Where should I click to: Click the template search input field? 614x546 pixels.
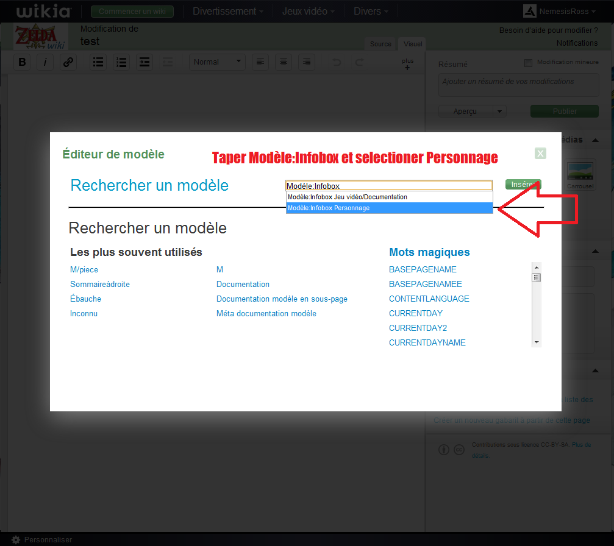pyautogui.click(x=388, y=185)
